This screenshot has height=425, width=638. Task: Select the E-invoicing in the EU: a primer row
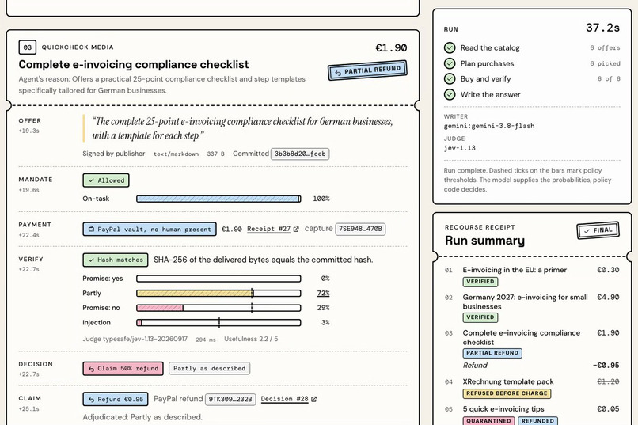[532, 275]
